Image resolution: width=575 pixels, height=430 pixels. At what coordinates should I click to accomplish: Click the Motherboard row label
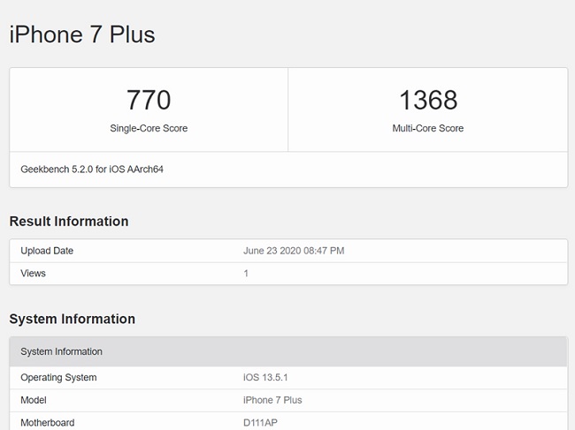47,423
